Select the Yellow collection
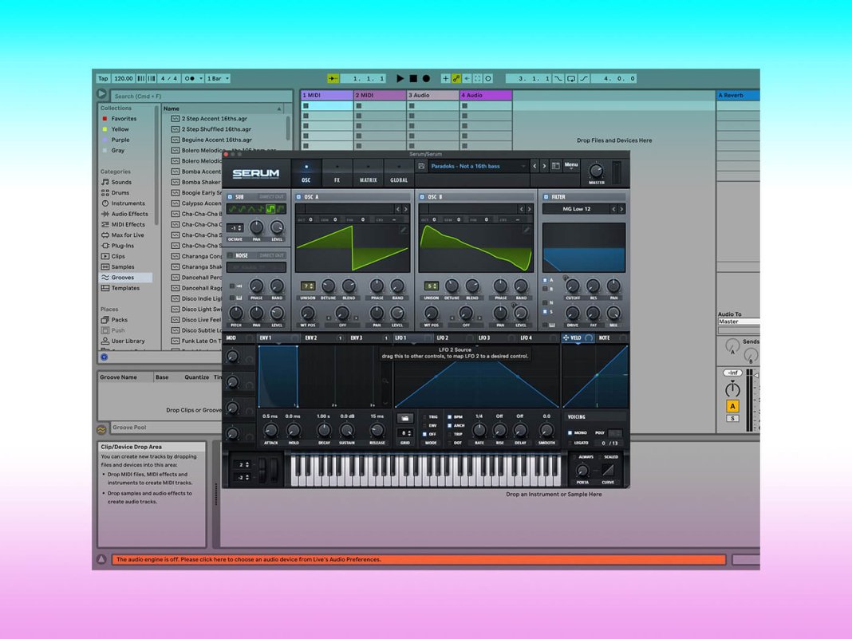852x639 pixels. point(120,129)
